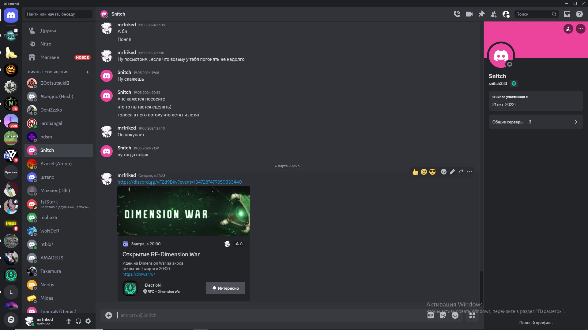Start a voice call with Snitch
Image resolution: width=588 pixels, height=330 pixels.
tap(457, 14)
